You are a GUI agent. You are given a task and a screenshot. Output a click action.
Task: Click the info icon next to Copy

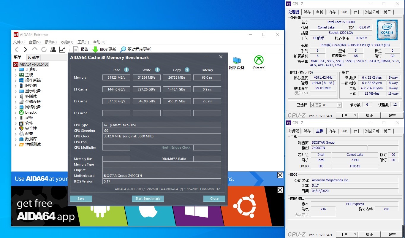(x=187, y=70)
